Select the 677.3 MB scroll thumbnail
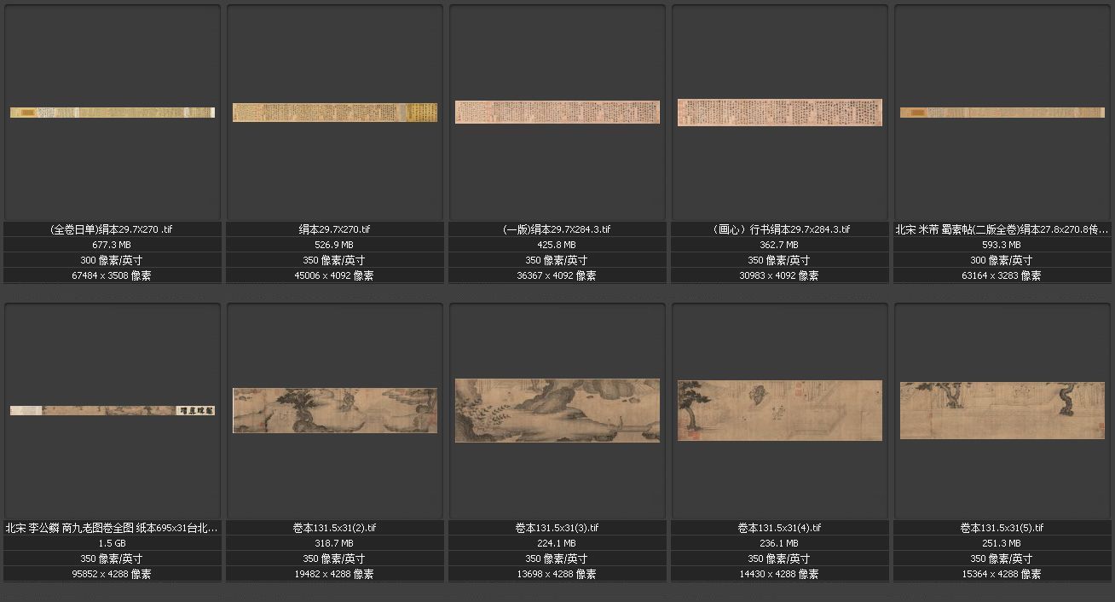 113,113
